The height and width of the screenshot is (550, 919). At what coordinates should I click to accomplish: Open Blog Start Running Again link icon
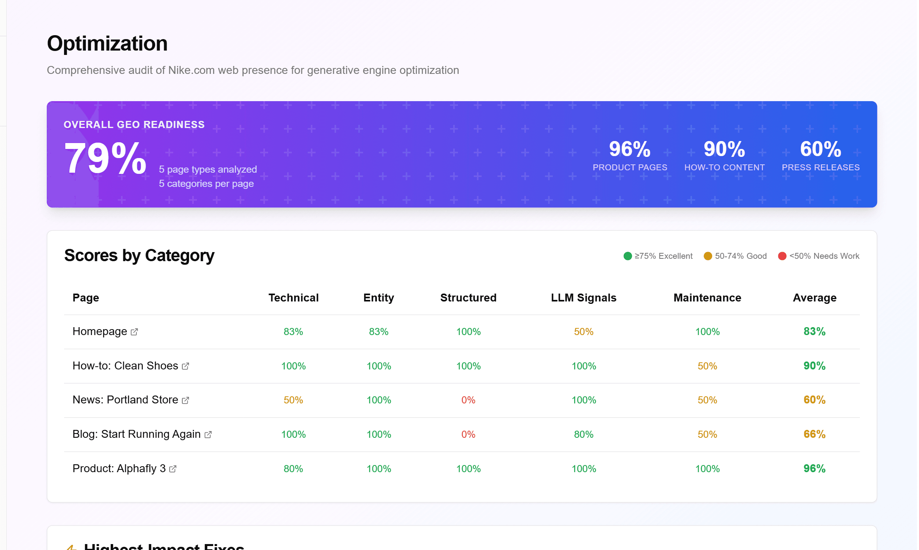click(208, 435)
